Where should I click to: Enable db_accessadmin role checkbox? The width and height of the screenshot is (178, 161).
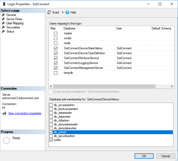pos(51,105)
